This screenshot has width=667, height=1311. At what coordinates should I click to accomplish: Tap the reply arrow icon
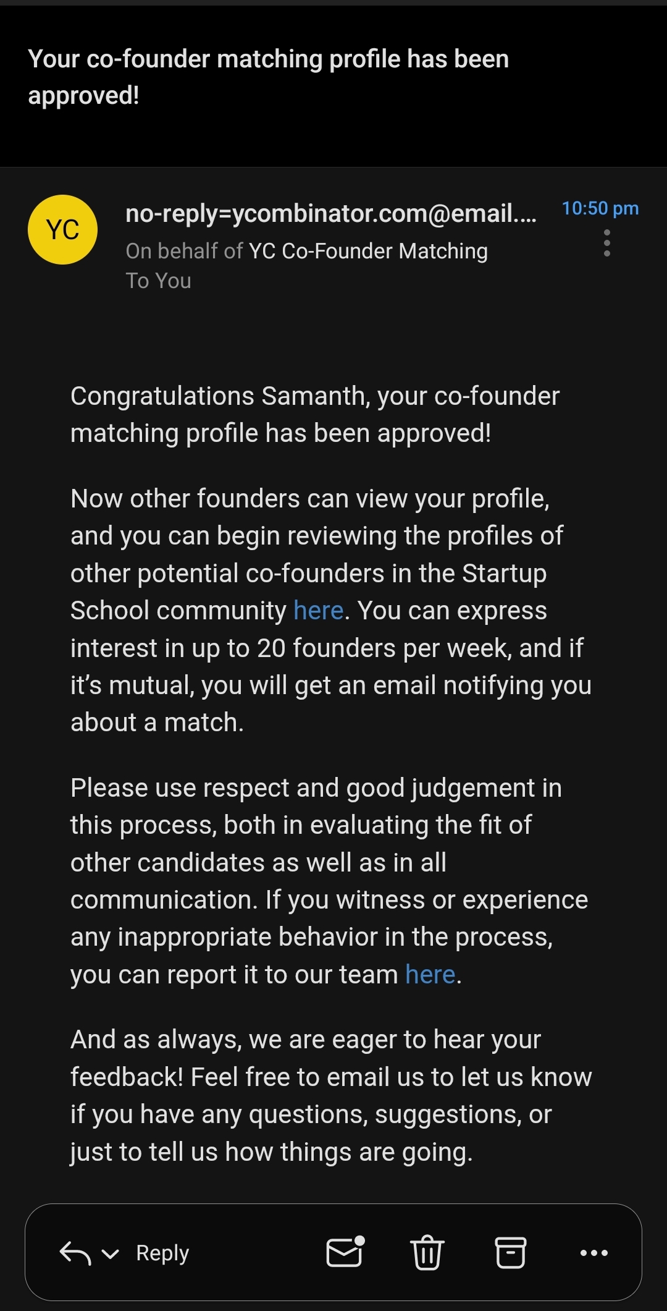pos(75,1253)
